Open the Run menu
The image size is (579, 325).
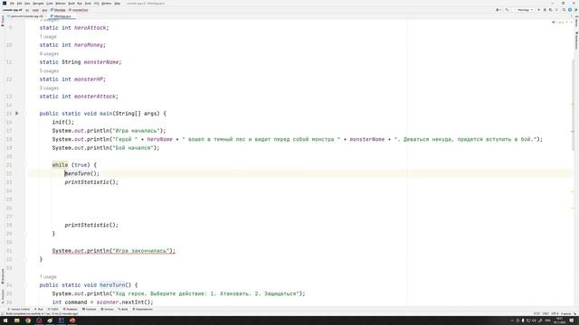[80, 4]
